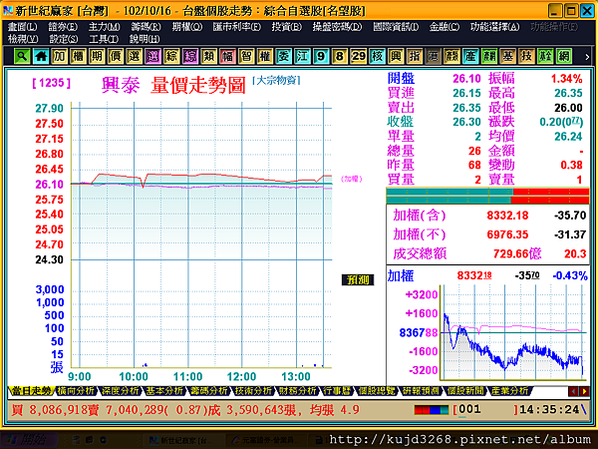Open the 基 toolbar icon
598x449 pixels.
(x=508, y=57)
